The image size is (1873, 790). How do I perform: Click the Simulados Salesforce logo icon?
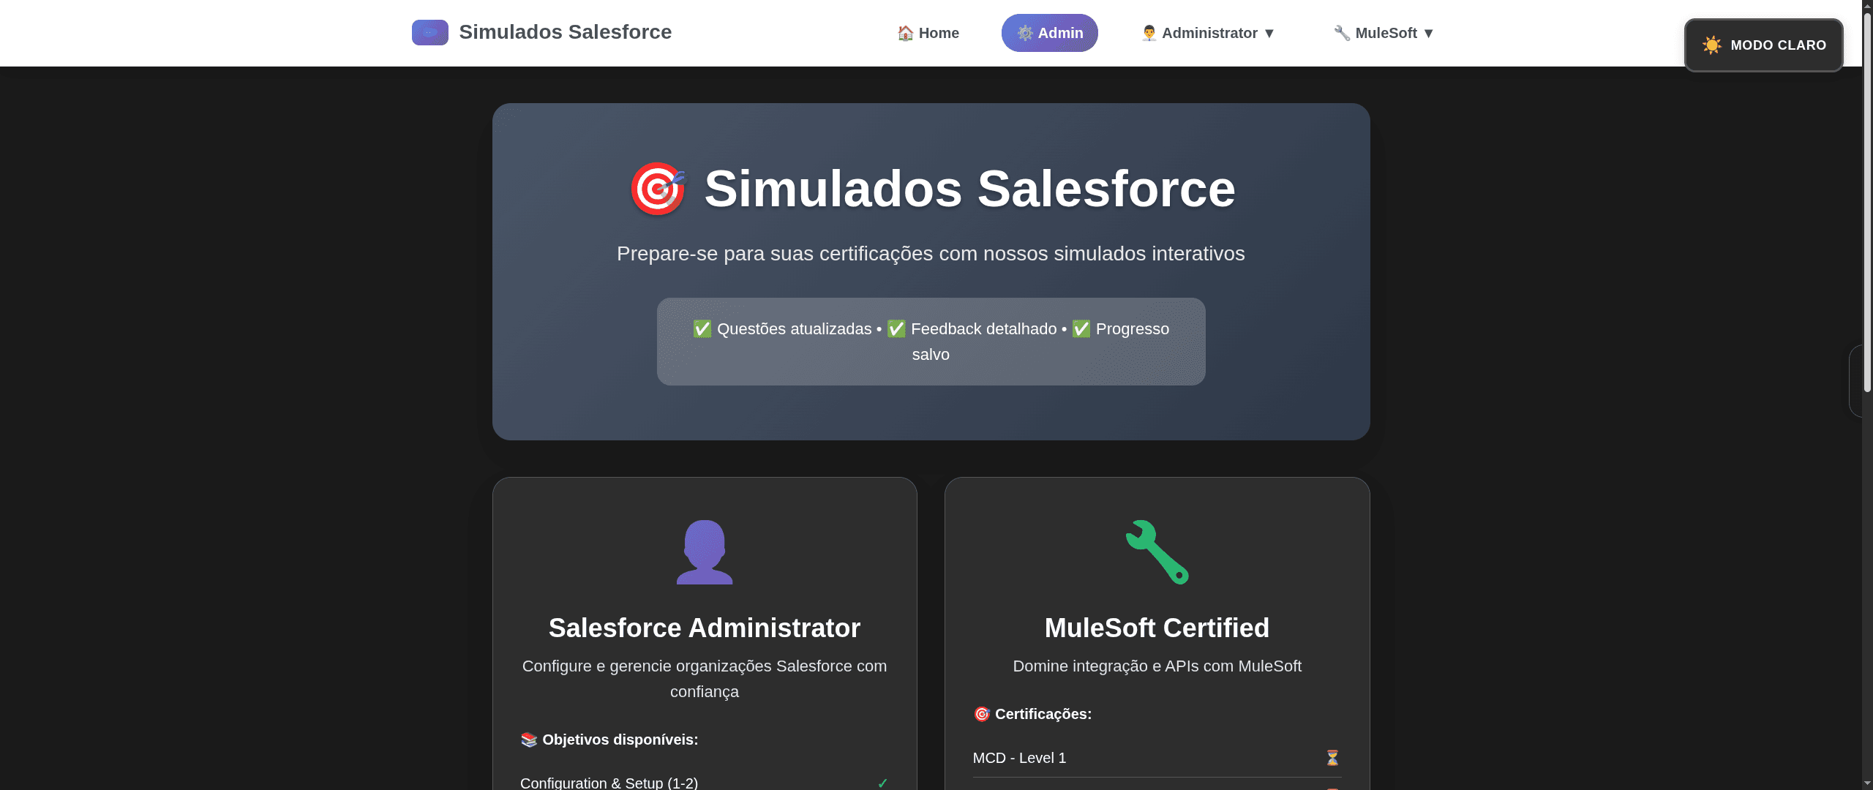[x=429, y=31]
